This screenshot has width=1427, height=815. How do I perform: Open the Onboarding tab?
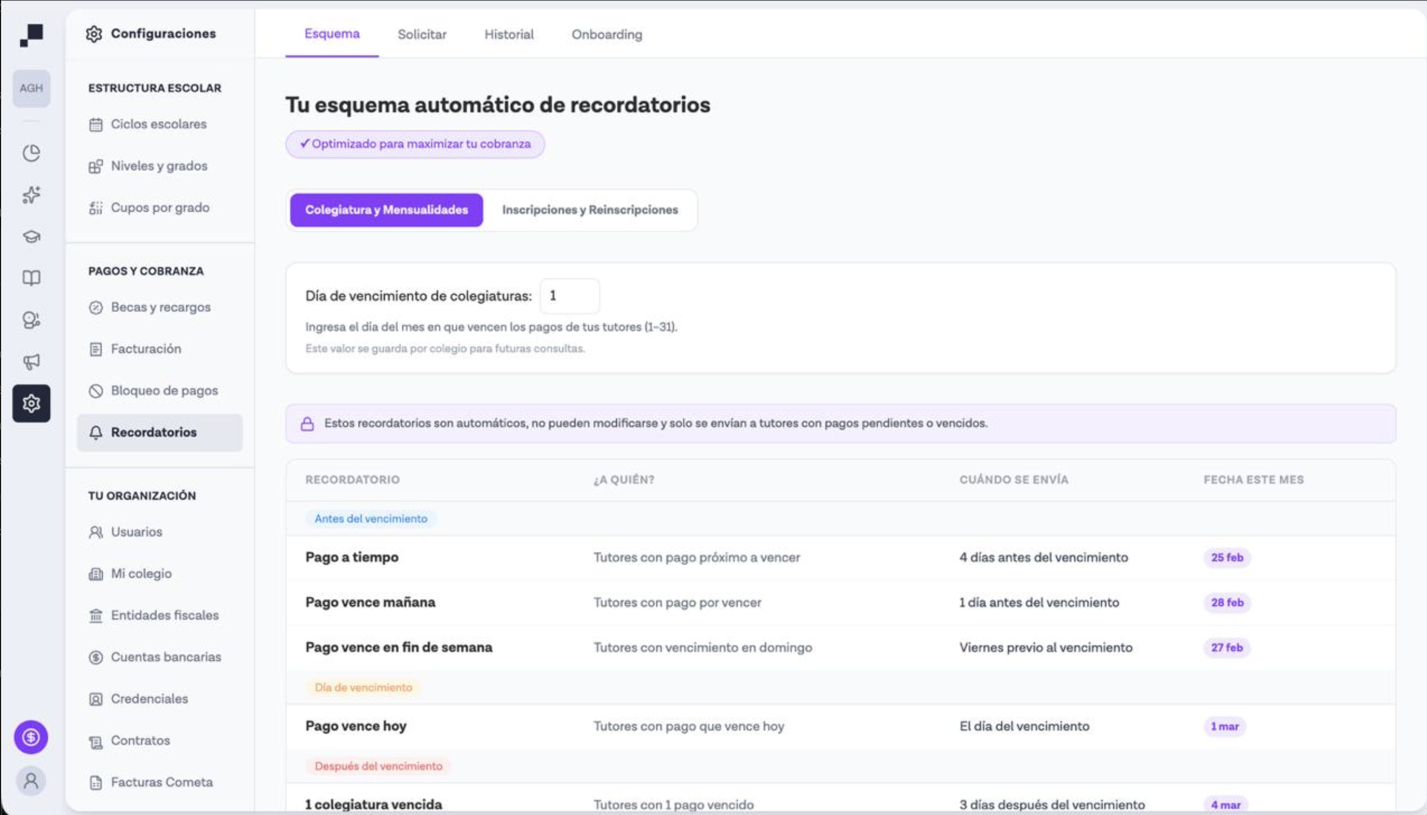pyautogui.click(x=607, y=34)
